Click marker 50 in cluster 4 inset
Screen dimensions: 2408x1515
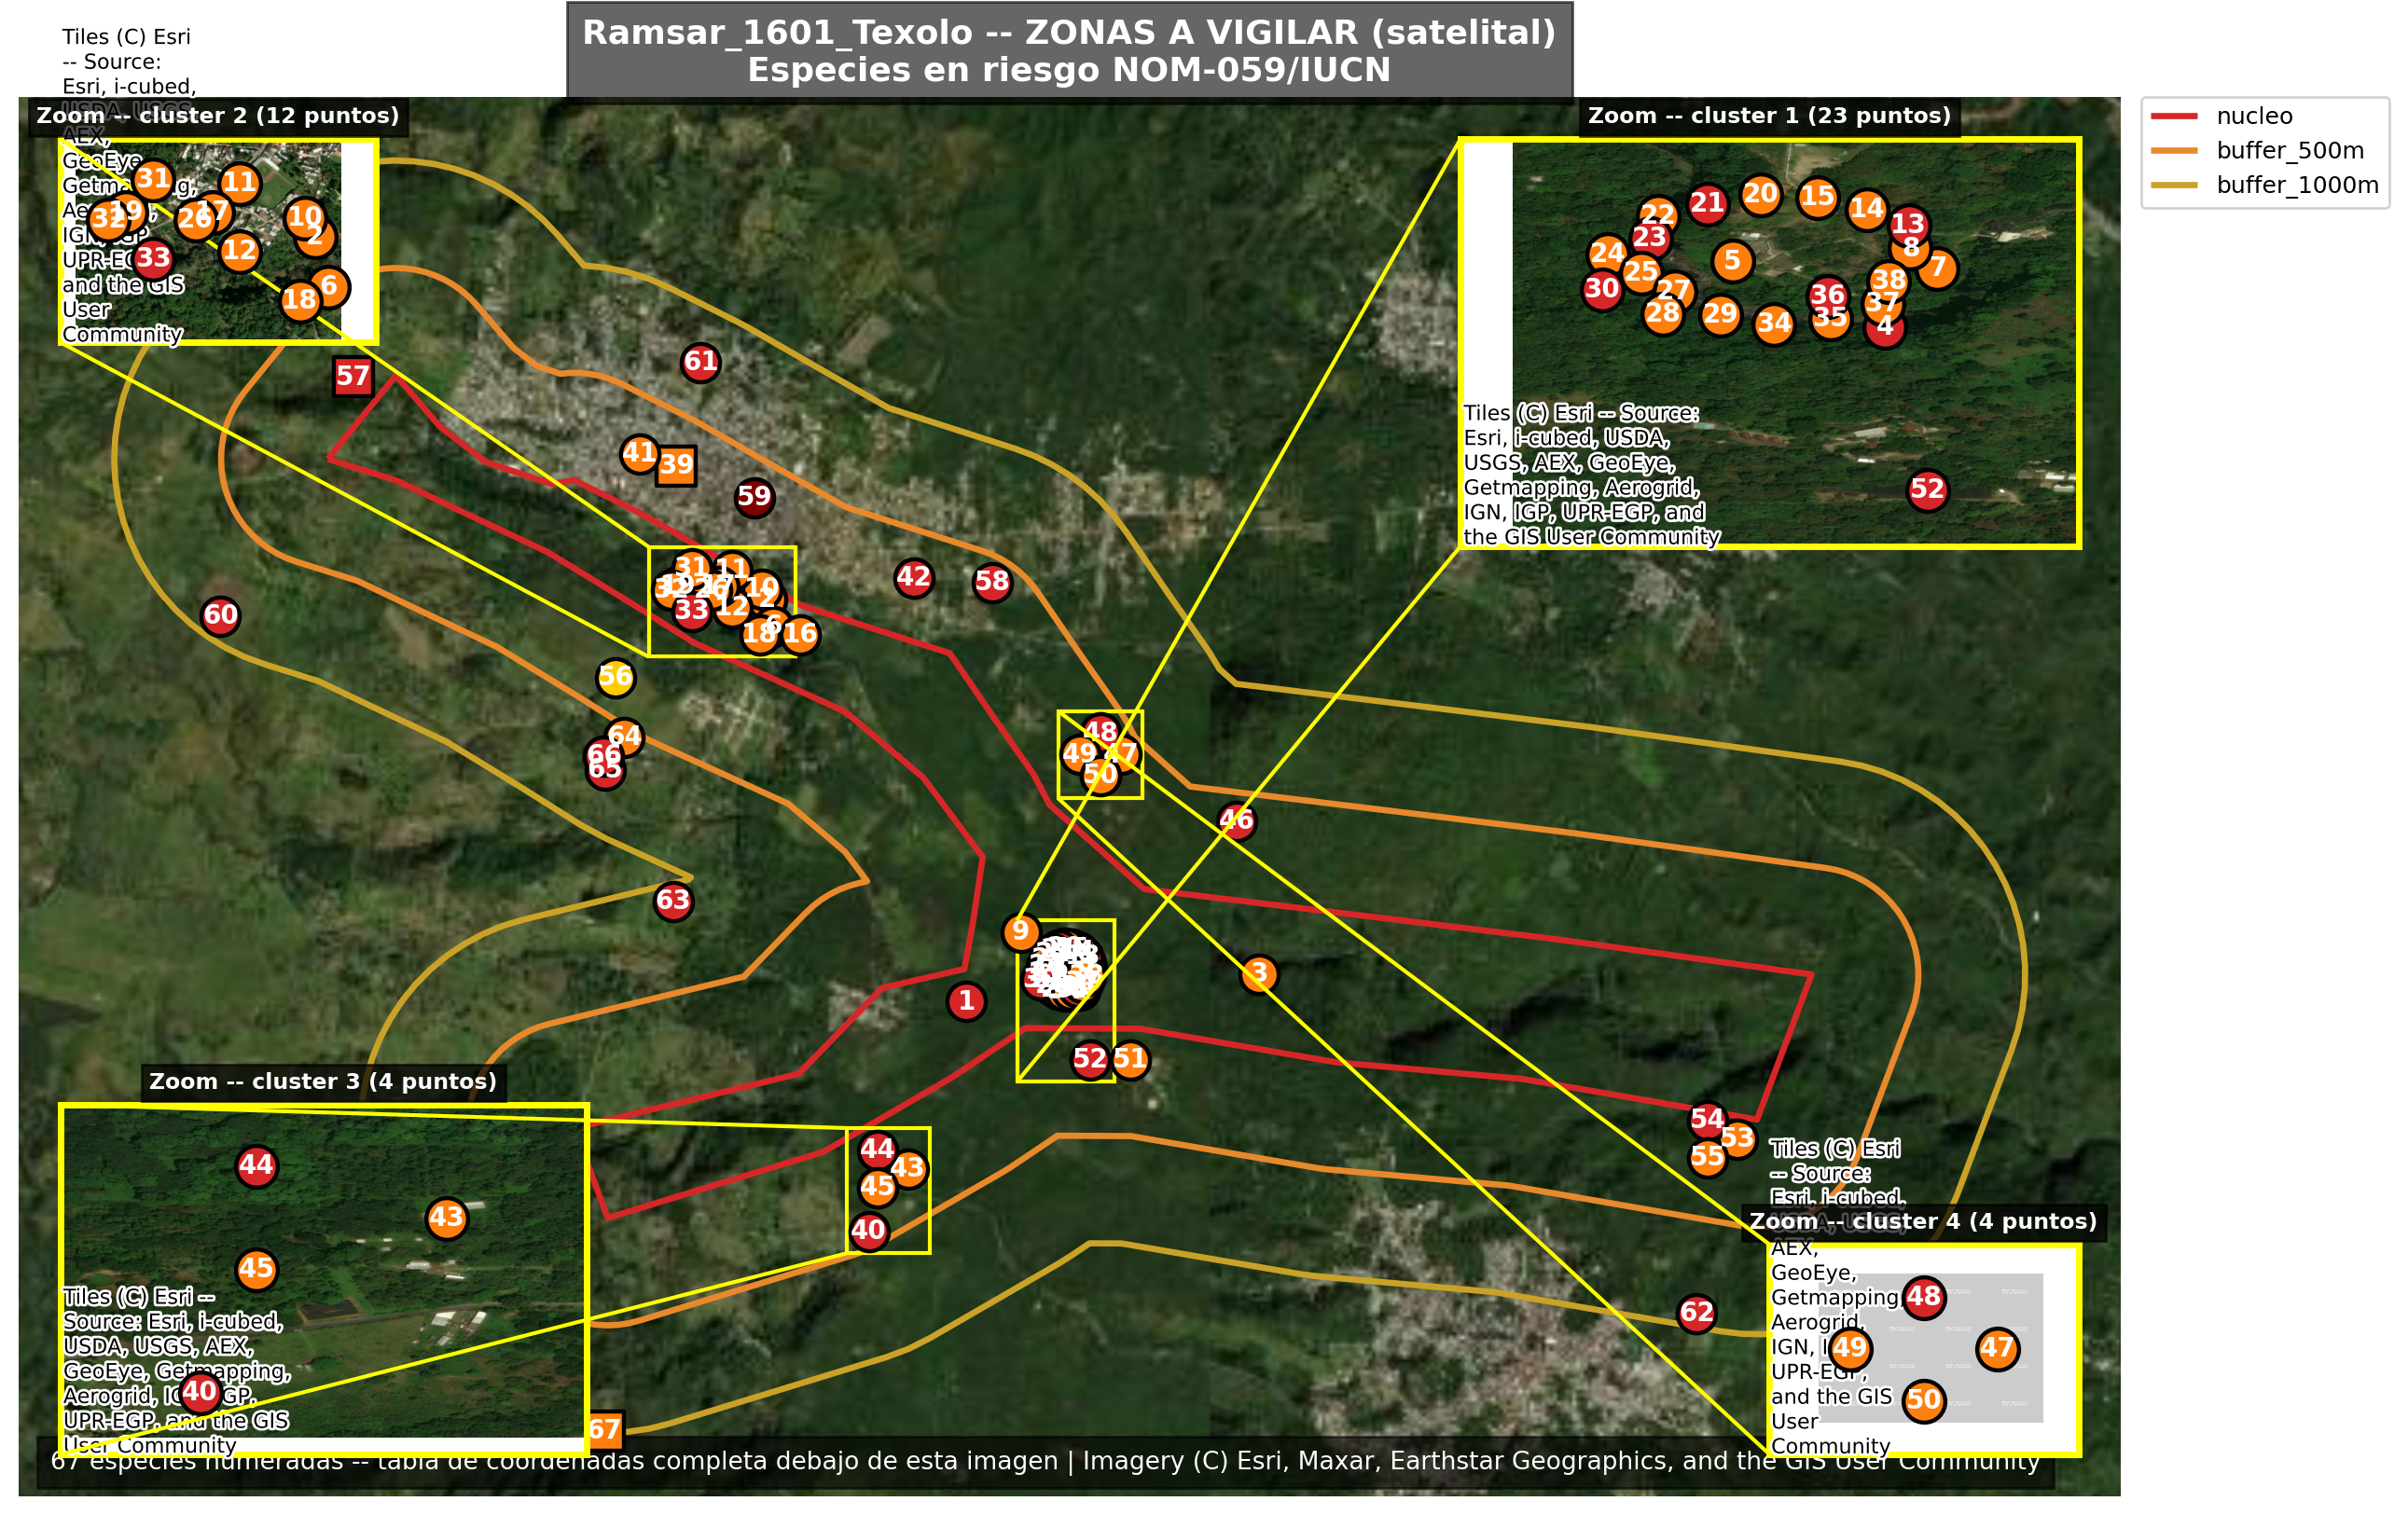(1923, 1401)
